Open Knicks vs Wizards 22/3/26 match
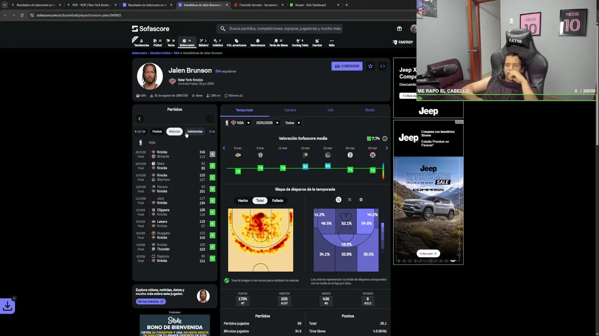The image size is (599, 336). point(174,154)
